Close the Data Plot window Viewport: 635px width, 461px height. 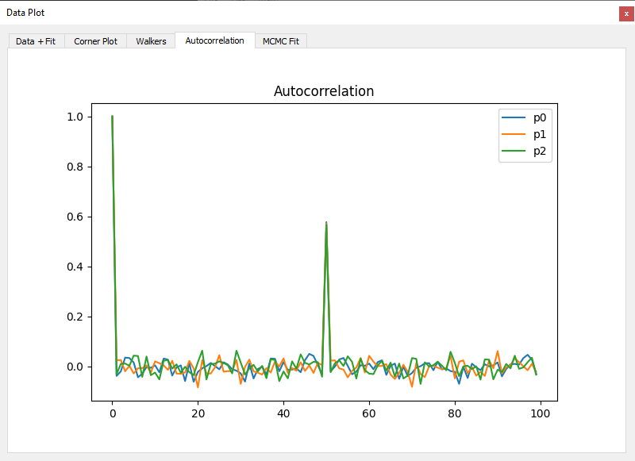[626, 13]
